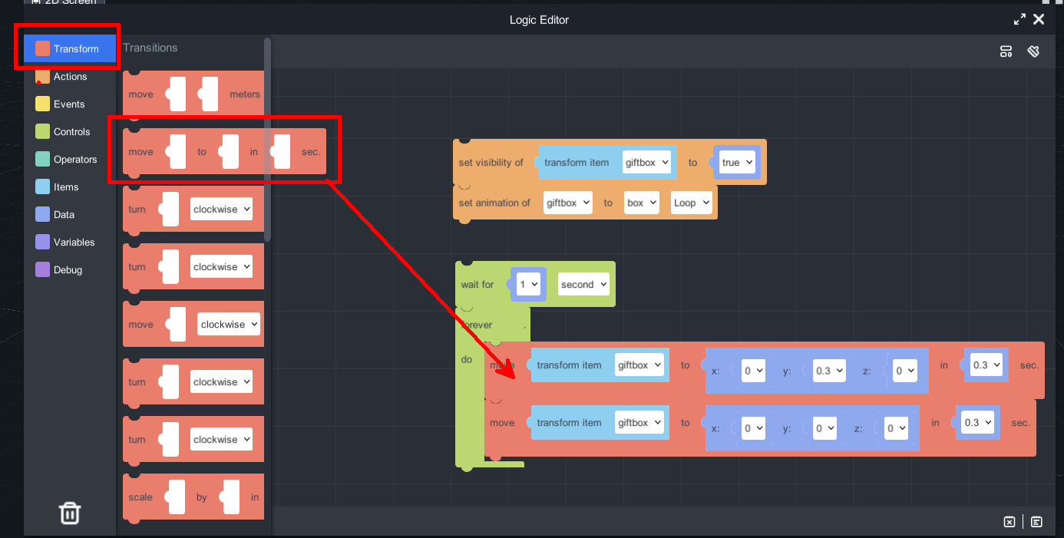1064x538 pixels.
Task: Open the Events block category
Action: (x=68, y=104)
